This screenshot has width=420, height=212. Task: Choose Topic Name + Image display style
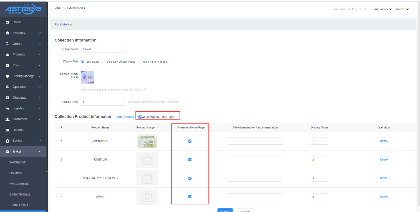(140, 62)
